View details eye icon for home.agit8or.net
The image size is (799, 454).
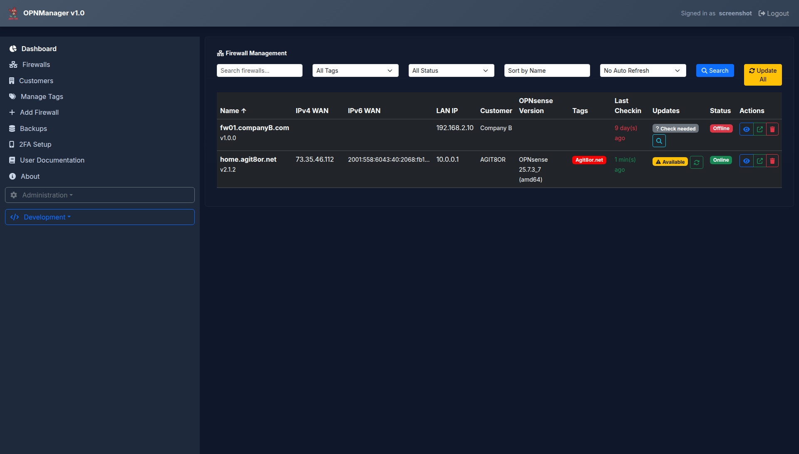(x=747, y=161)
